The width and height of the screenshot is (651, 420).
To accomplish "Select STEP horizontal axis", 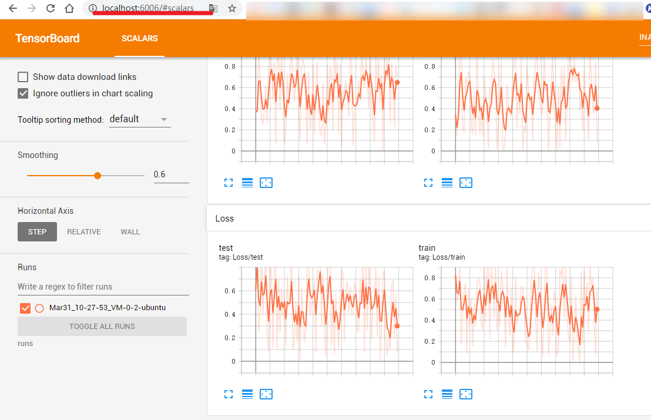I will (x=38, y=231).
